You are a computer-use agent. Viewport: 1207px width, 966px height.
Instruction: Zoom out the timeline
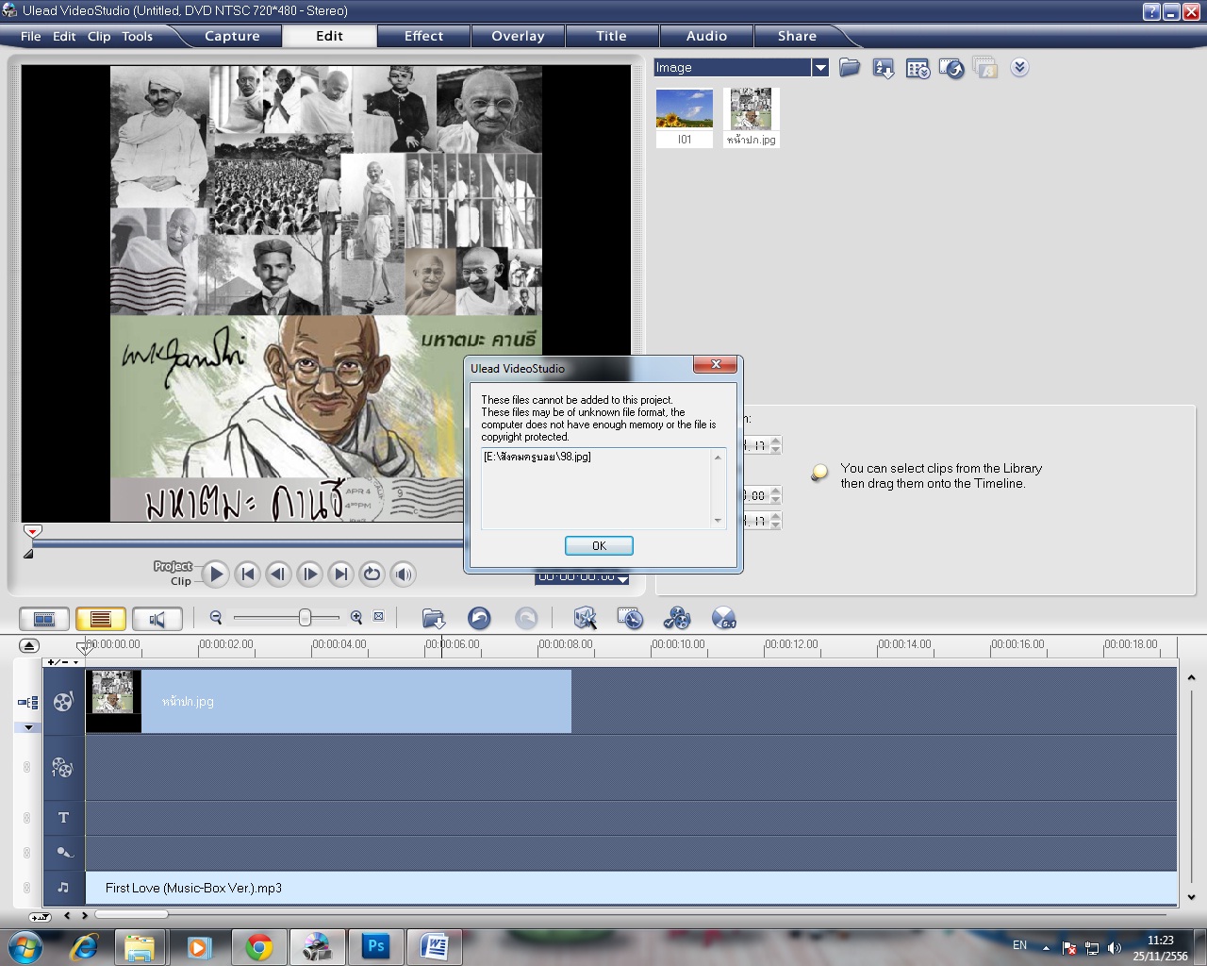tap(216, 617)
